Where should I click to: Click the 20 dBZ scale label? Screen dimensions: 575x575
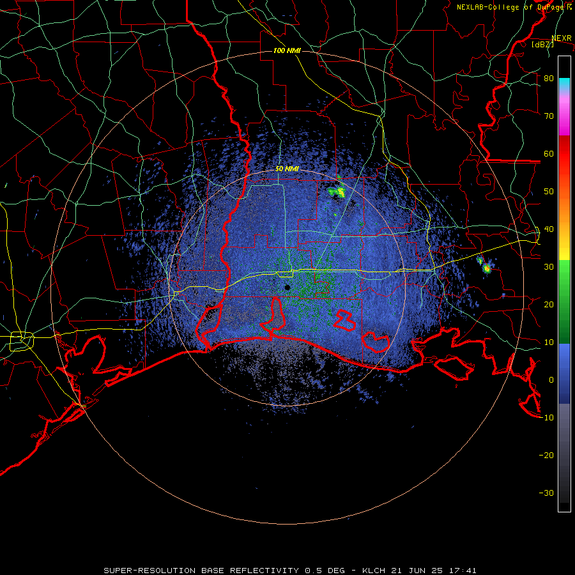[549, 305]
